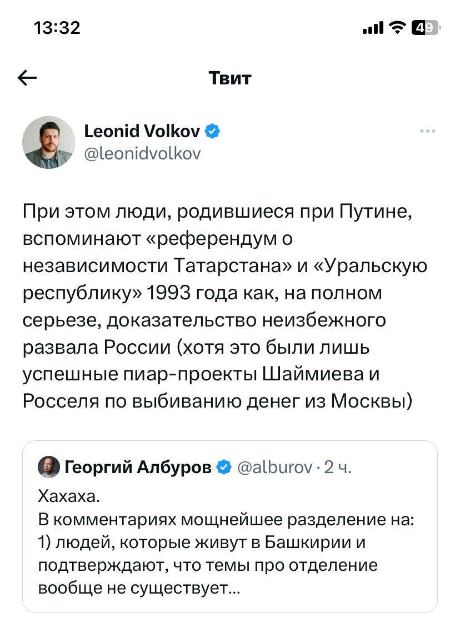The height and width of the screenshot is (638, 460).
Task: Tap the verified badge next to Leonid Volkov
Action: click(213, 132)
